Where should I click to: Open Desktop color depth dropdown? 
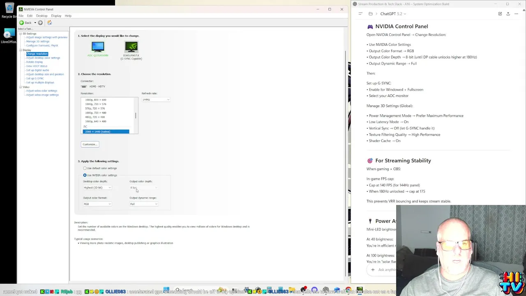[x=97, y=187]
